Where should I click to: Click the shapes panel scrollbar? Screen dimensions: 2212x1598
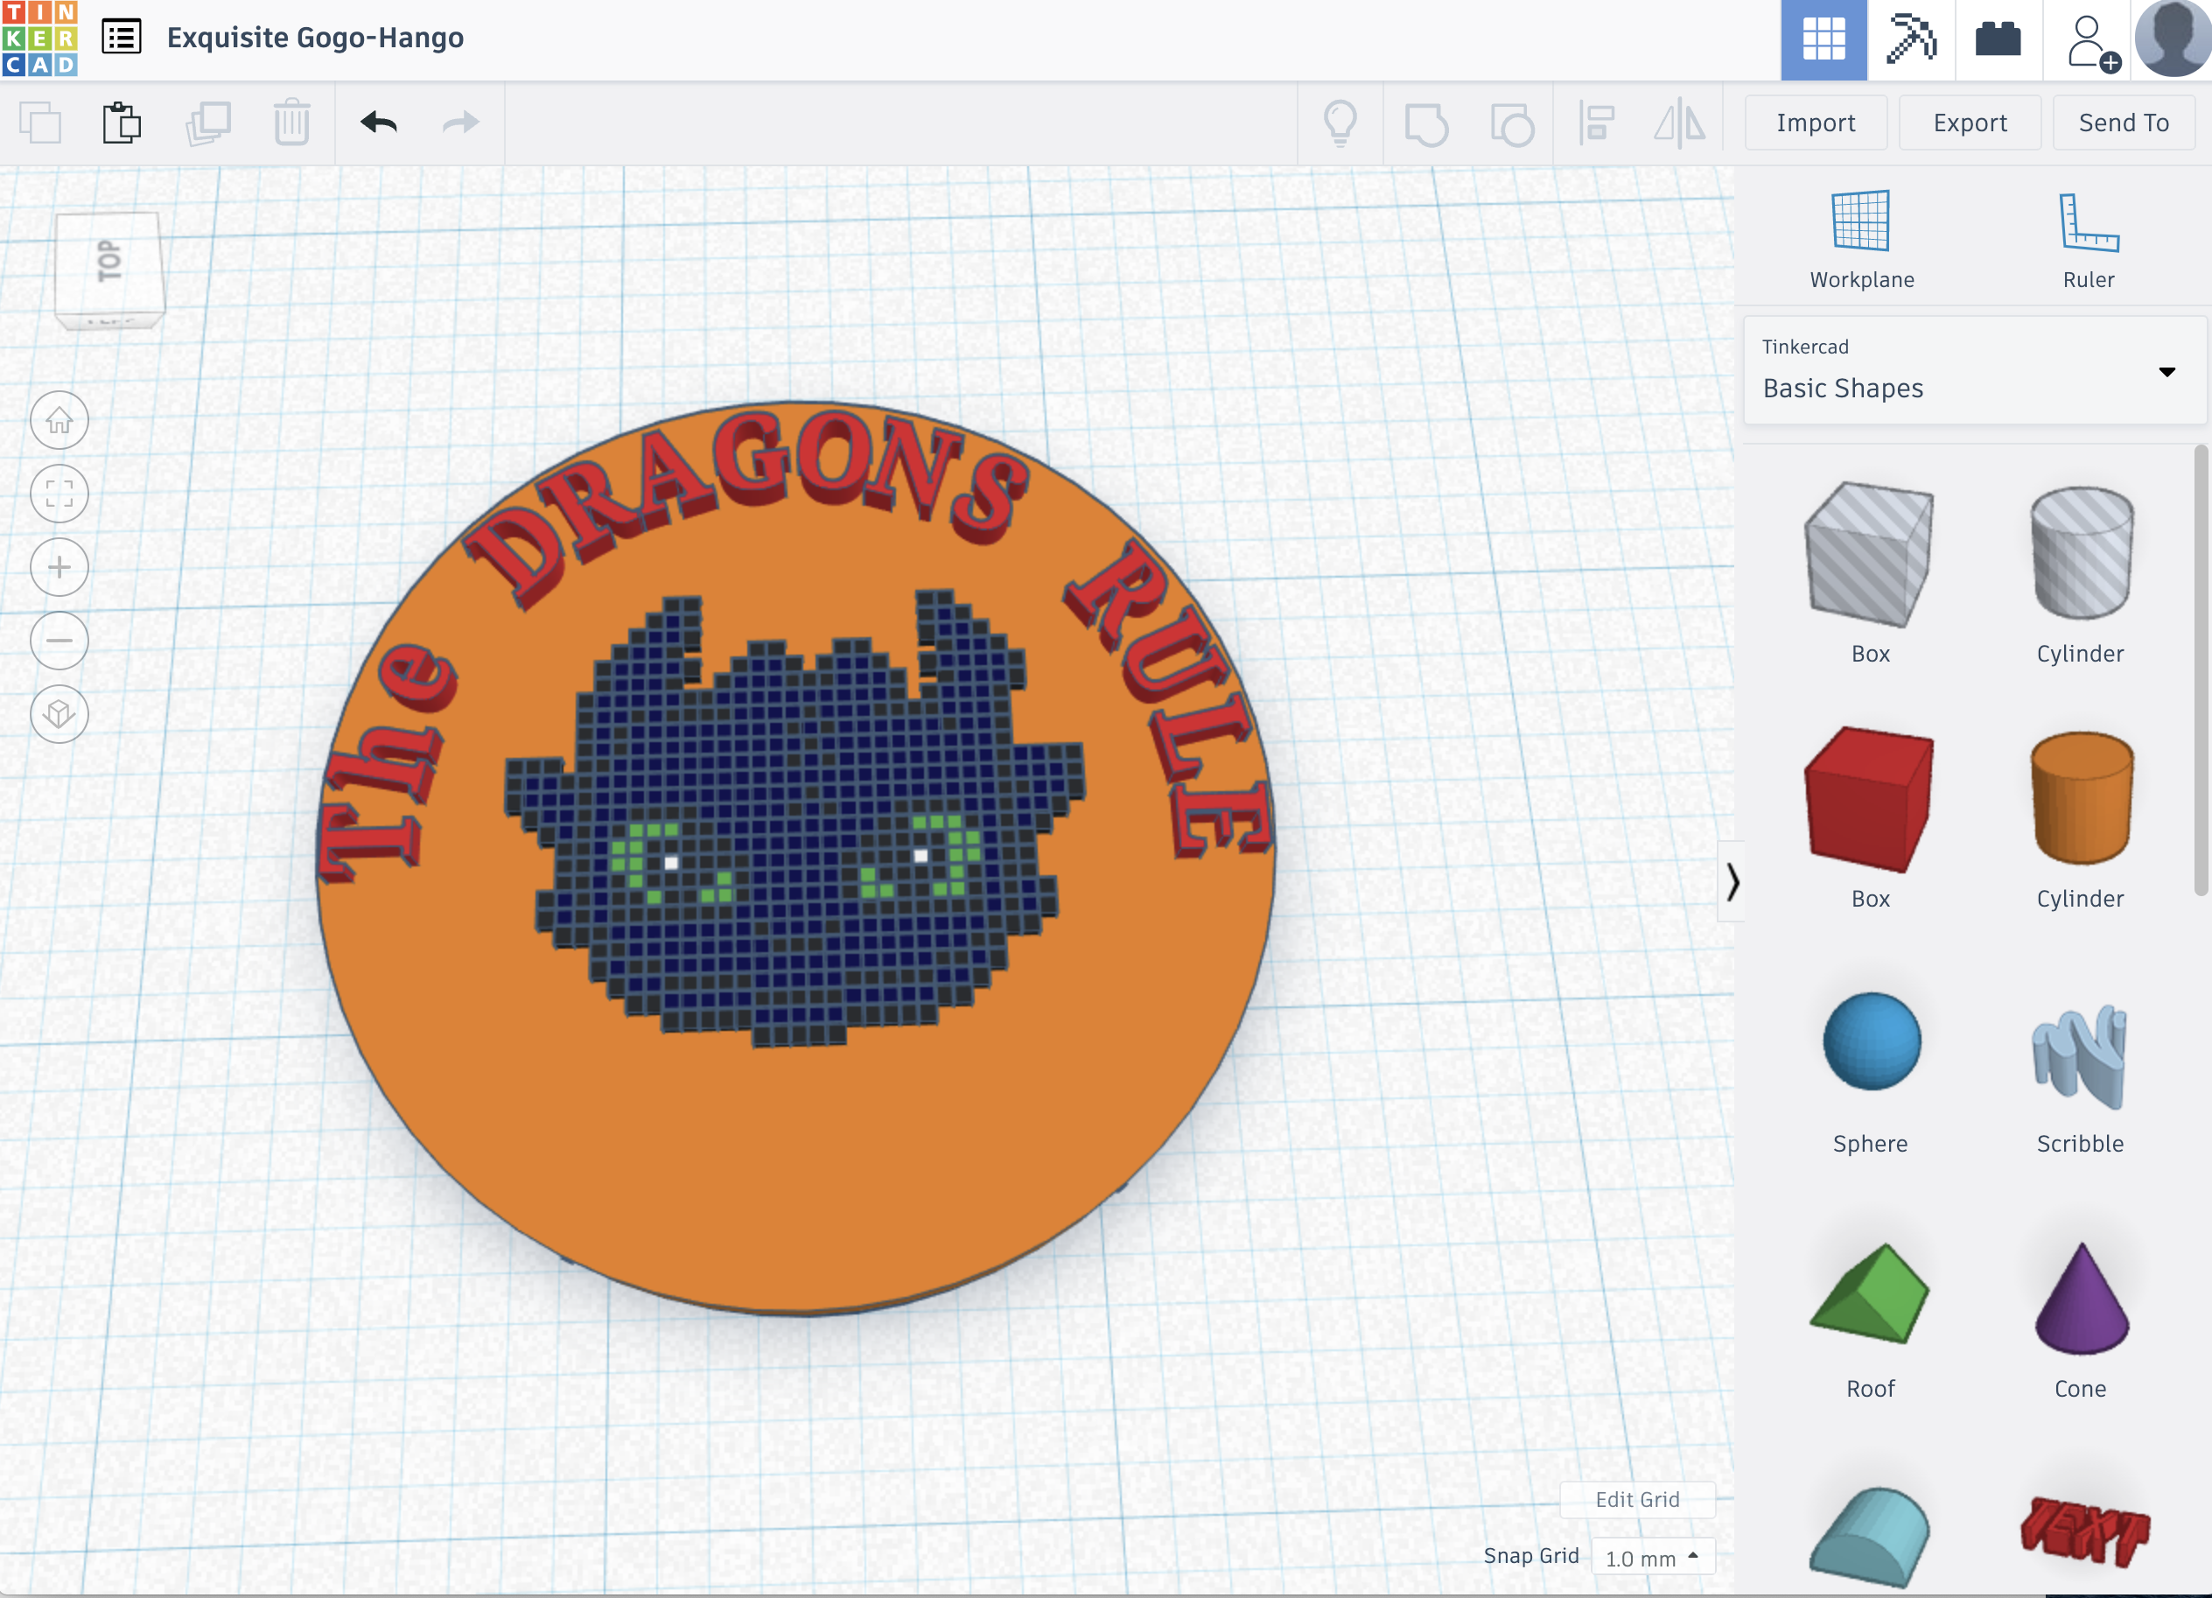(2201, 671)
